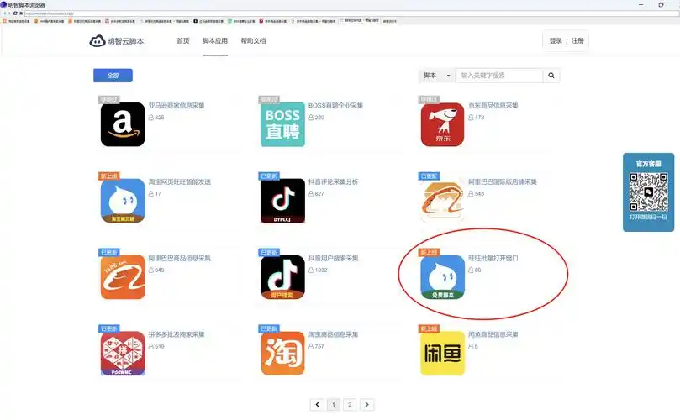Go to the 首页 nav tab
This screenshot has width=680, height=420.
click(183, 41)
